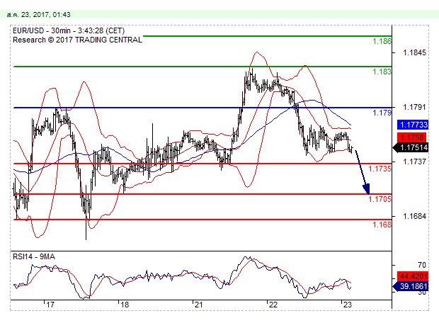Click date axis label 21
The height and width of the screenshot is (323, 439).
click(x=198, y=305)
